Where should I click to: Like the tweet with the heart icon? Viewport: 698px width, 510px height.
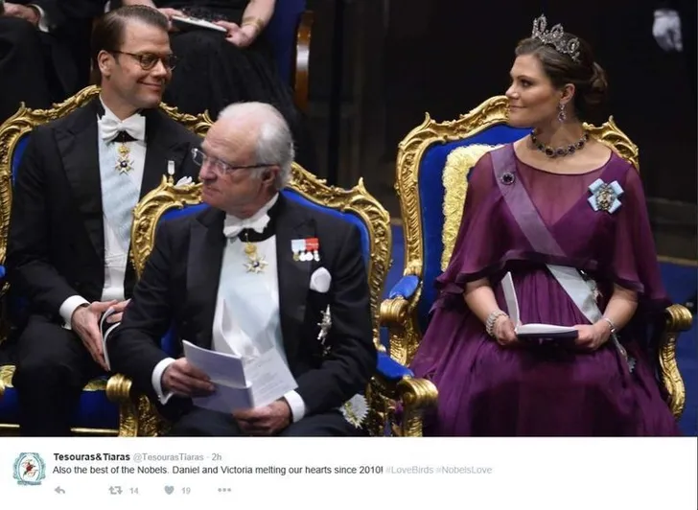169,490
